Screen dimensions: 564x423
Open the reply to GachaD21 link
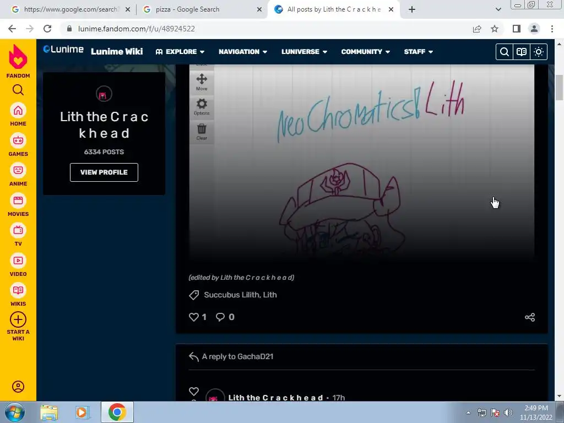click(237, 356)
